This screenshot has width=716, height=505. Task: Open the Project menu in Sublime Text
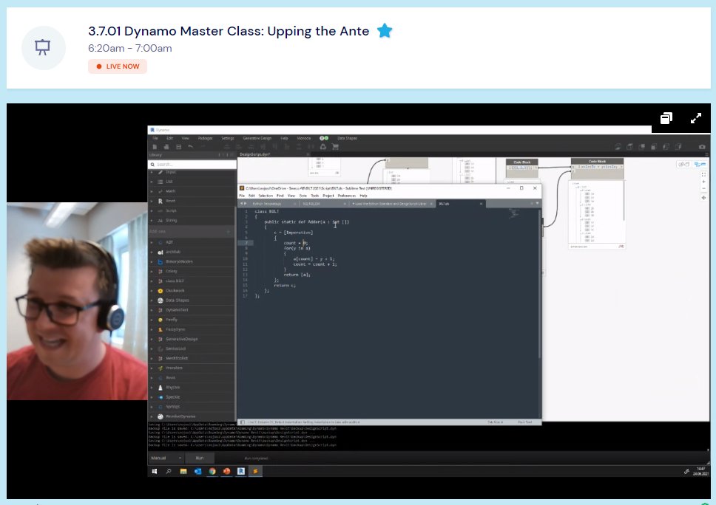click(x=328, y=196)
